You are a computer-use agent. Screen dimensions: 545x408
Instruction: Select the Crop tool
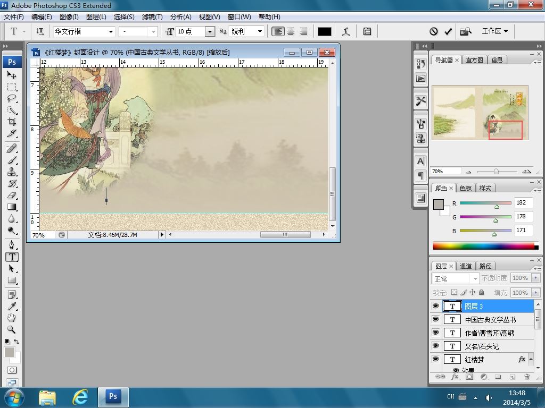[x=12, y=122]
